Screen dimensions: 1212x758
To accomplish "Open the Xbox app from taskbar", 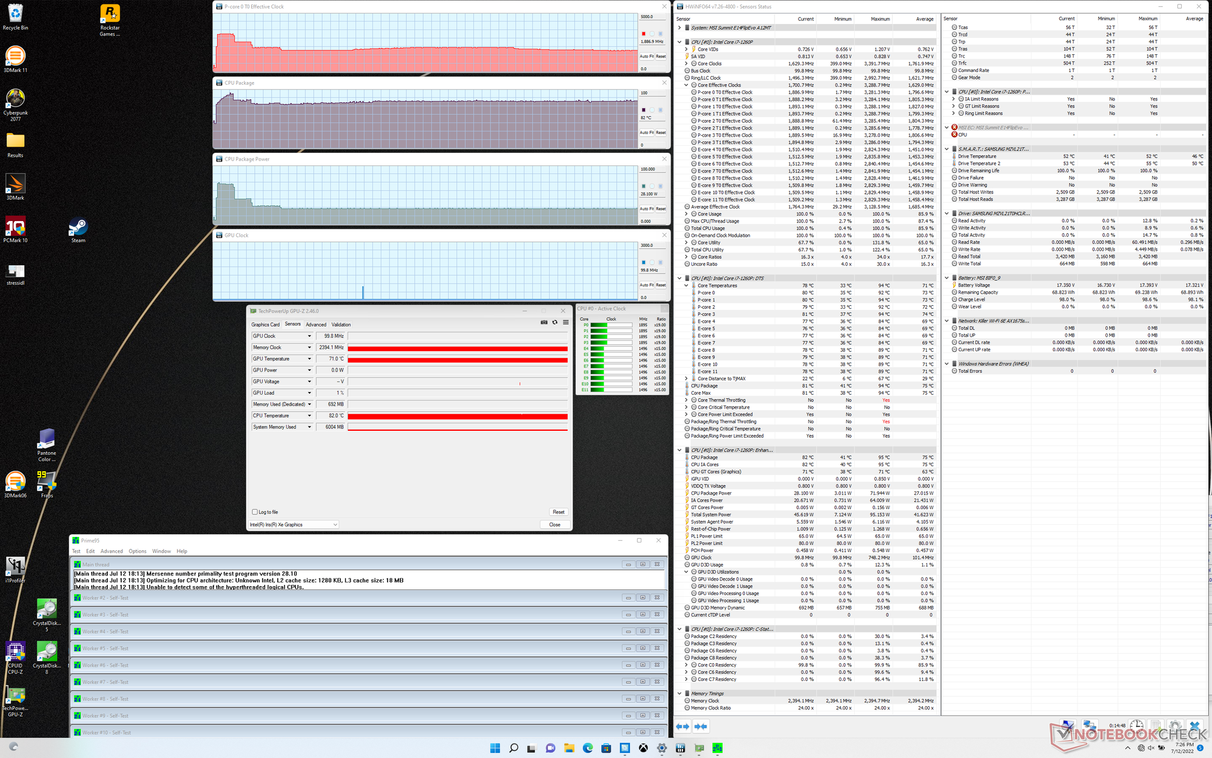I will (643, 748).
